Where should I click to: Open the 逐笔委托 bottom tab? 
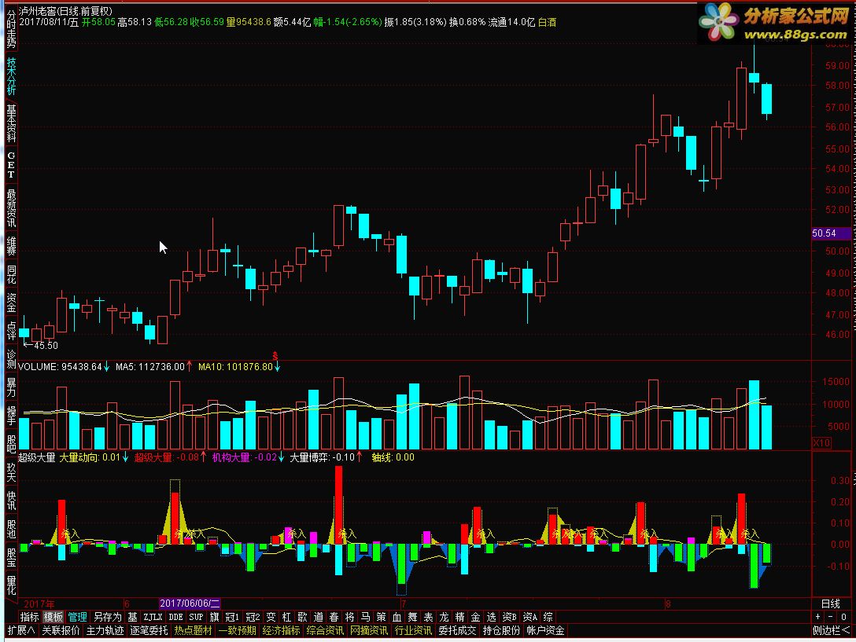point(149,630)
